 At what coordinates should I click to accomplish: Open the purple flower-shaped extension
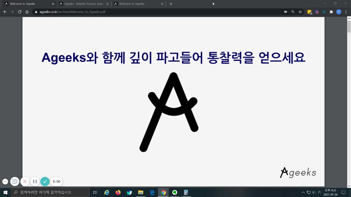click(317, 12)
